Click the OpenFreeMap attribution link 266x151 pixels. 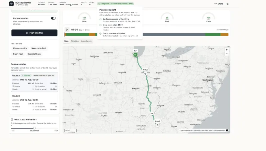point(185,130)
